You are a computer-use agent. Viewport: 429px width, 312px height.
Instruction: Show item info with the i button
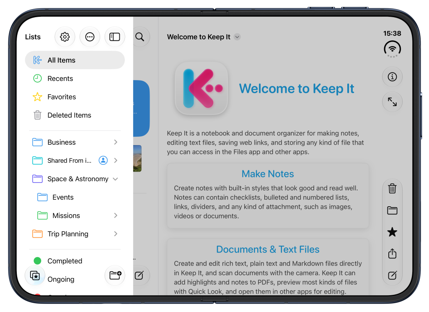click(392, 77)
